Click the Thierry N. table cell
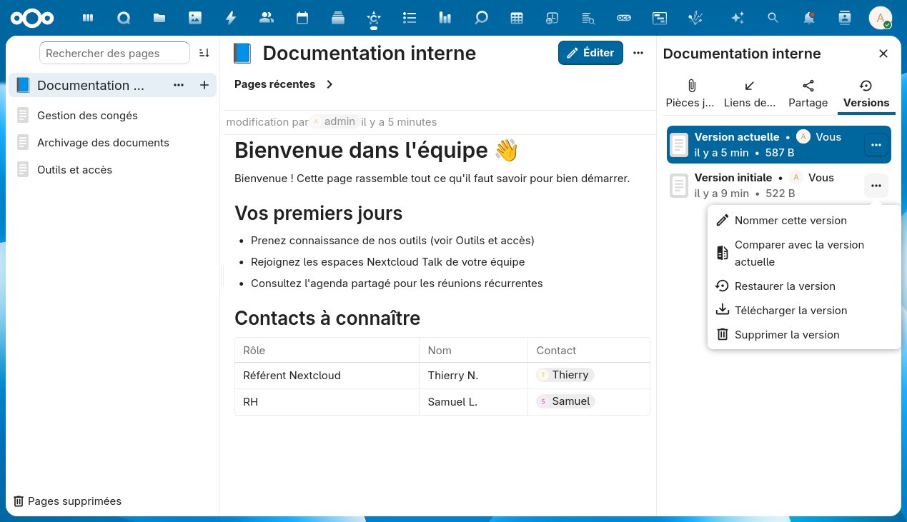 click(x=473, y=376)
